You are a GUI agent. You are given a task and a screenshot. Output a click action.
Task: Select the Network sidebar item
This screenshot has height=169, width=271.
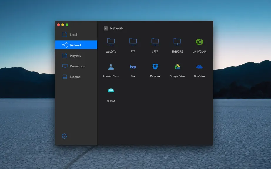[76, 45]
